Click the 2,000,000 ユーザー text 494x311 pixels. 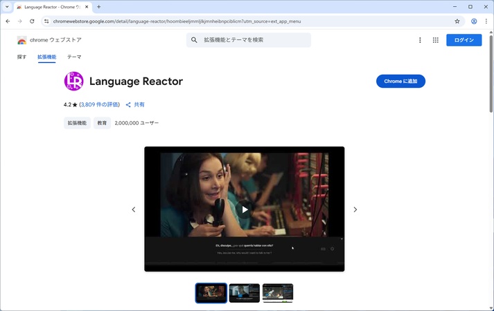coord(136,123)
